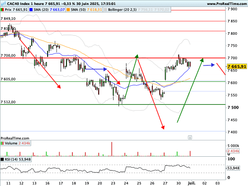
Task: Click the grey Bollinger legend swatch
Action: point(105,10)
